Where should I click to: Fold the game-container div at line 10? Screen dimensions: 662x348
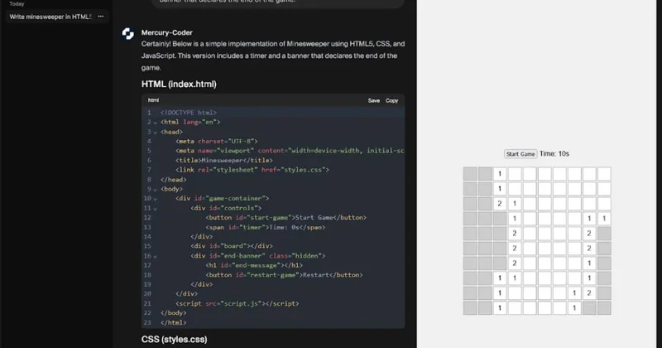coord(155,199)
